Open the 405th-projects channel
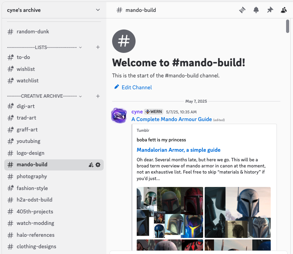 pos(54,211)
